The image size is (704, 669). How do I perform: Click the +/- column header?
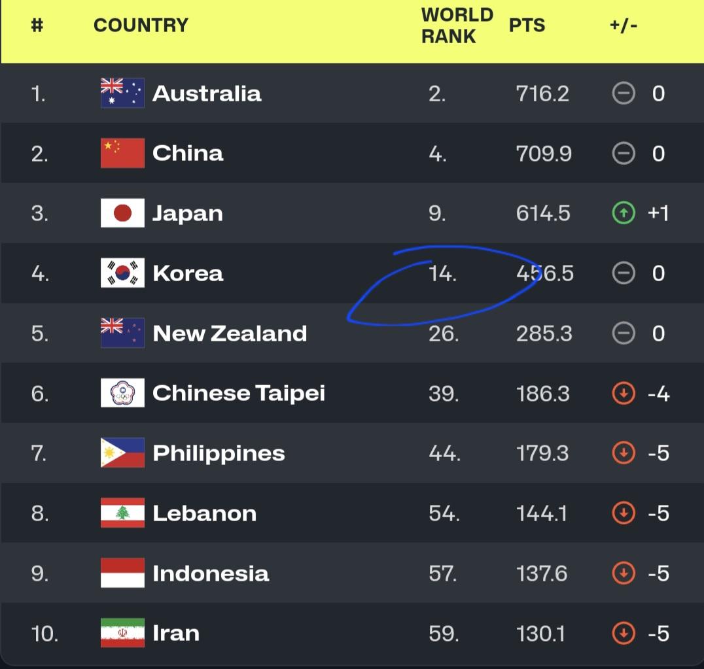click(623, 26)
